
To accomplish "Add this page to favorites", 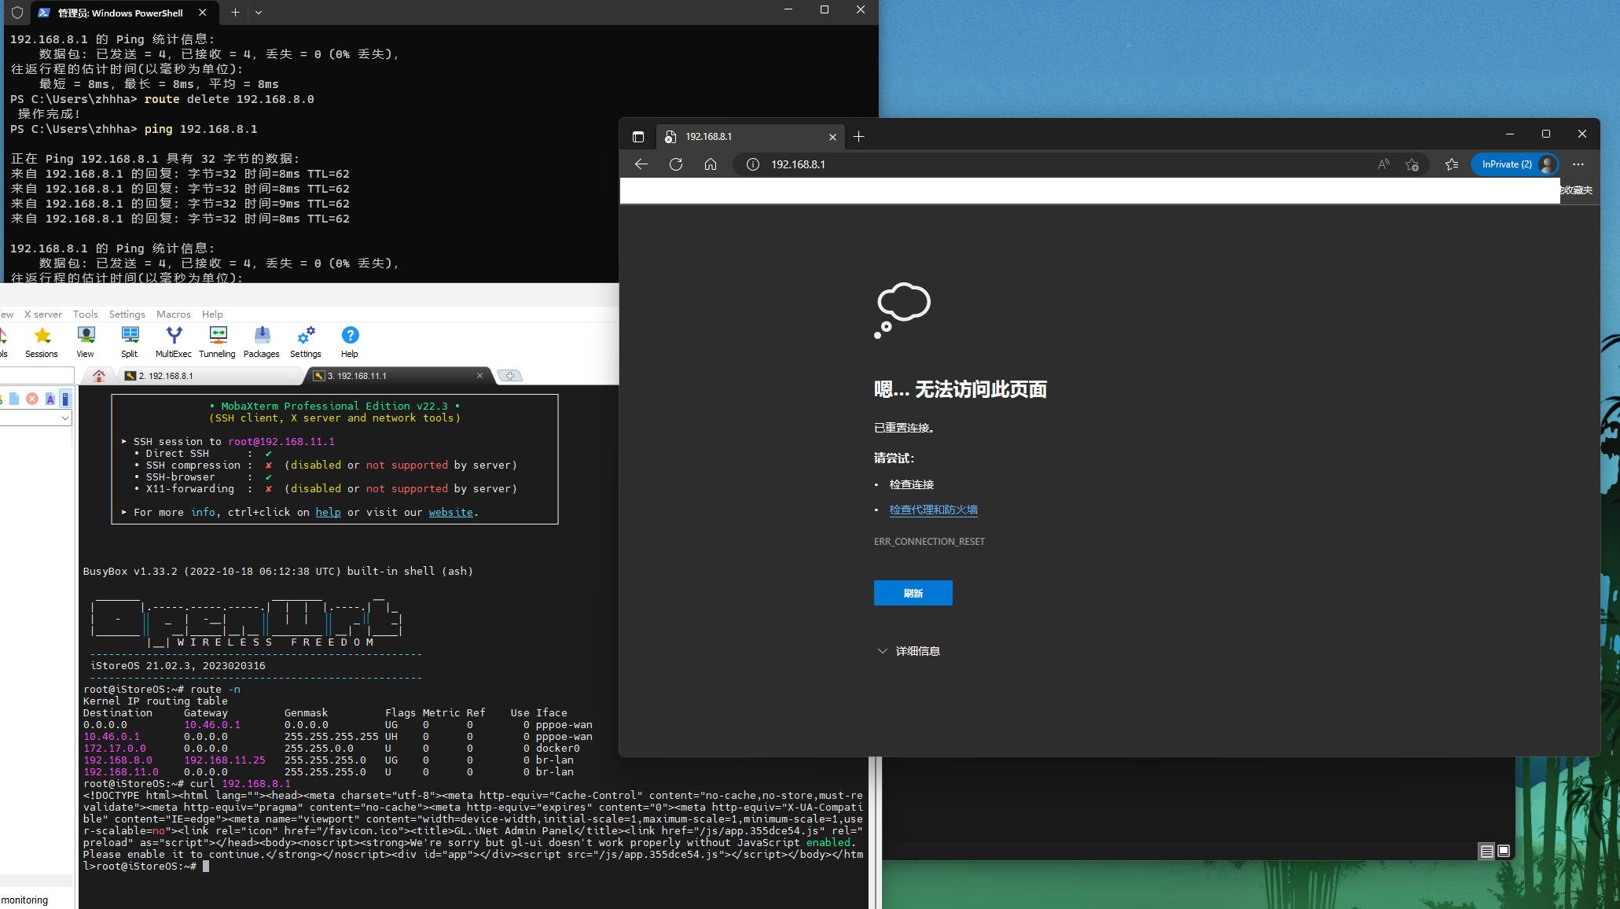I will pos(1412,164).
